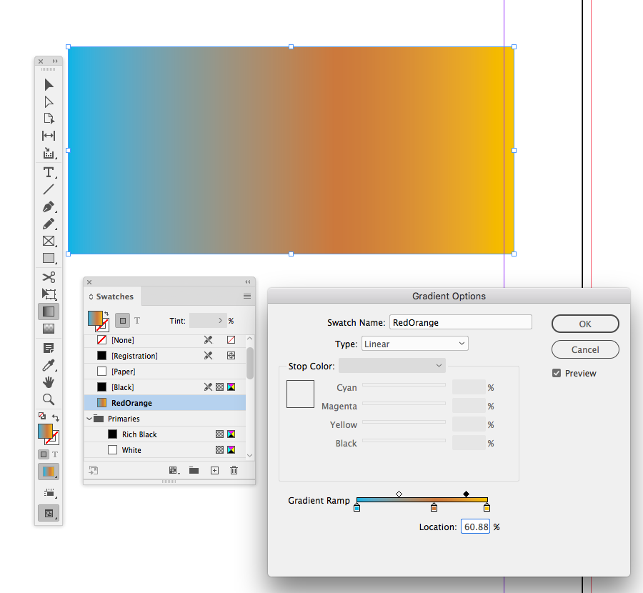Image resolution: width=643 pixels, height=593 pixels.
Task: Click the Location percentage input field
Action: click(x=474, y=527)
